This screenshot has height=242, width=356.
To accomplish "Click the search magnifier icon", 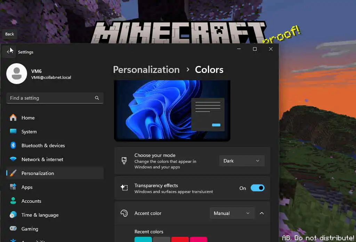I will point(97,98).
